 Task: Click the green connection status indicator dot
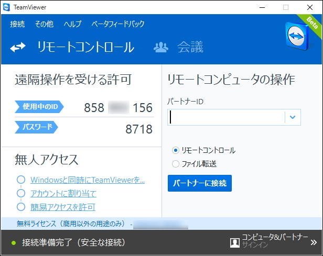14,243
